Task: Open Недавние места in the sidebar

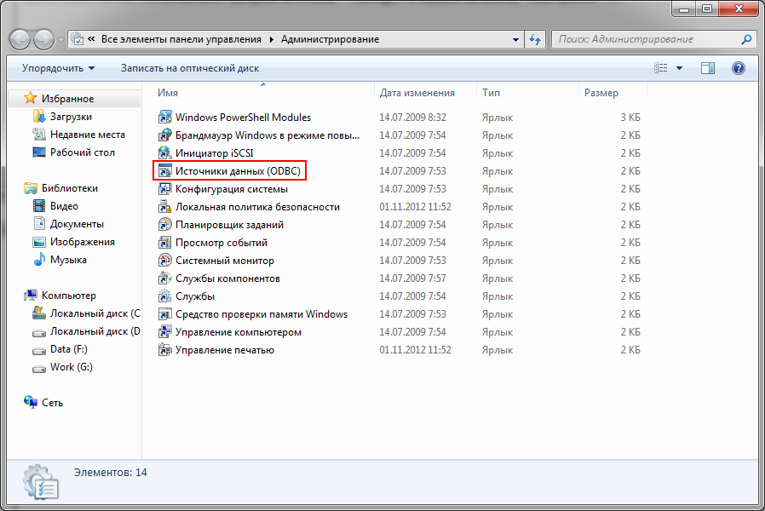Action: point(88,135)
